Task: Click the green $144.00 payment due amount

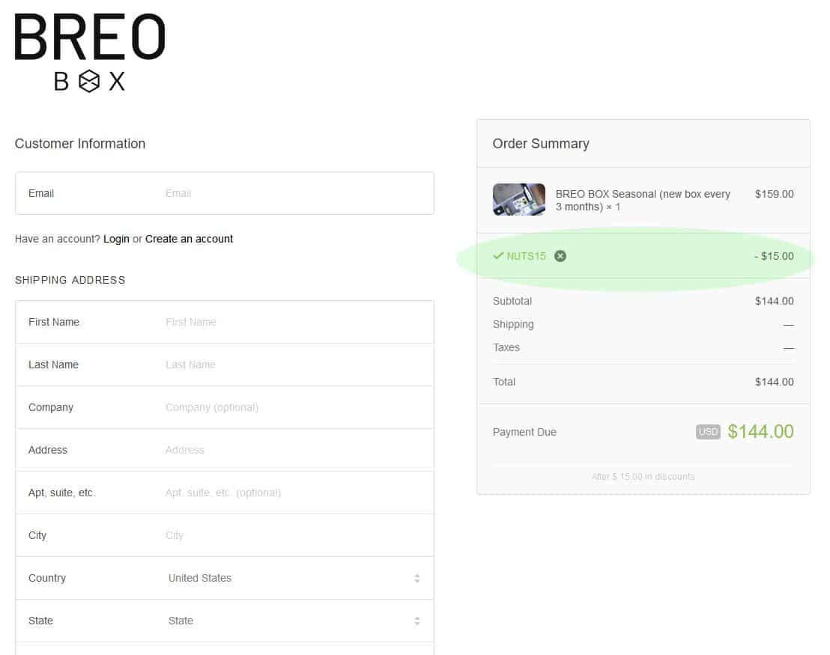Action: [760, 432]
